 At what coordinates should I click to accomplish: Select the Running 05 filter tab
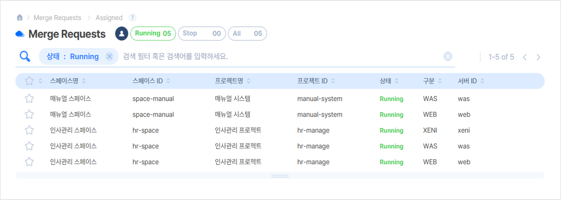click(153, 34)
